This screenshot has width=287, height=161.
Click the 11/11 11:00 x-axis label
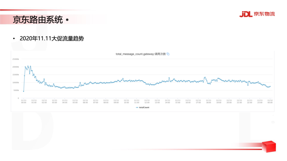coord(137,102)
